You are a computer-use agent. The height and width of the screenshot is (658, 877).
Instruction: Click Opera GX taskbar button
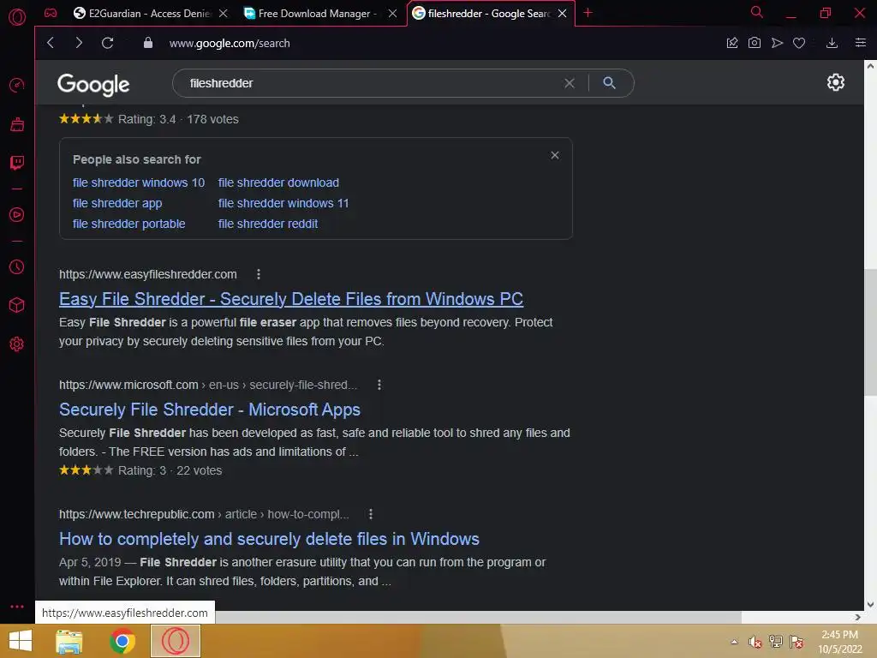click(x=176, y=641)
